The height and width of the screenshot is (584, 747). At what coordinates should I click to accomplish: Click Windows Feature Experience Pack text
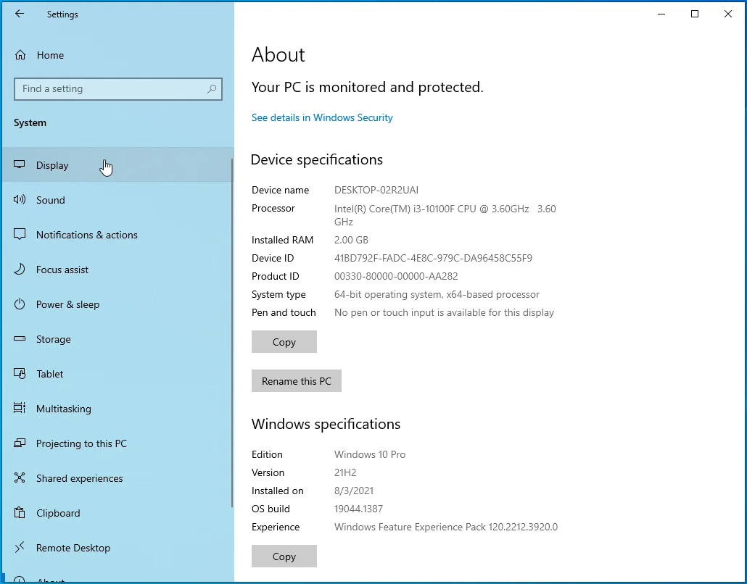(446, 527)
